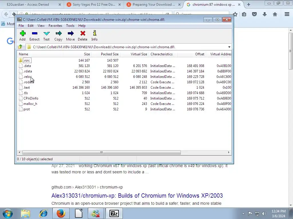This screenshot has height=219, width=293.
Task: Expand the address path history dropdown
Action: click(x=229, y=47)
